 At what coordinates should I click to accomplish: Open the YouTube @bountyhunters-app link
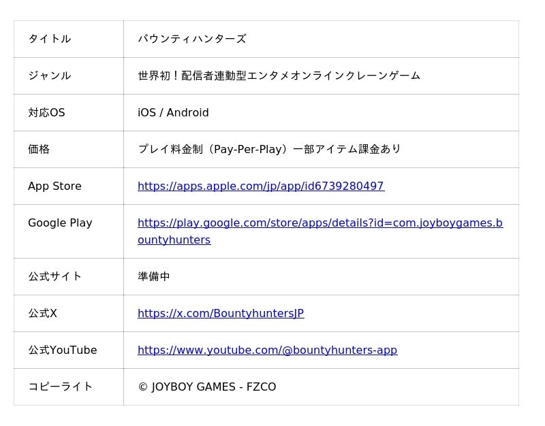(x=267, y=350)
